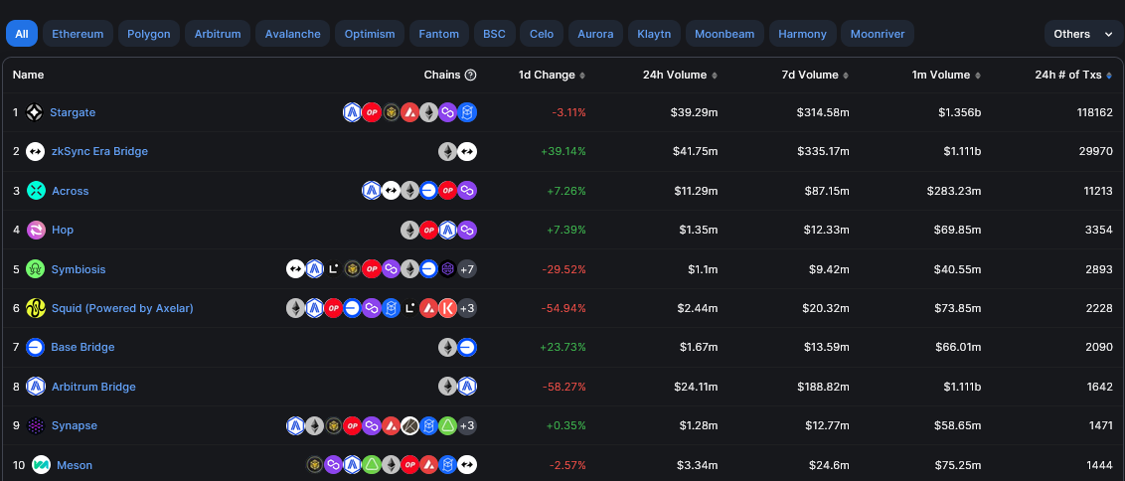The height and width of the screenshot is (481, 1125).
Task: Click the Meson logo icon
Action: pos(41,464)
